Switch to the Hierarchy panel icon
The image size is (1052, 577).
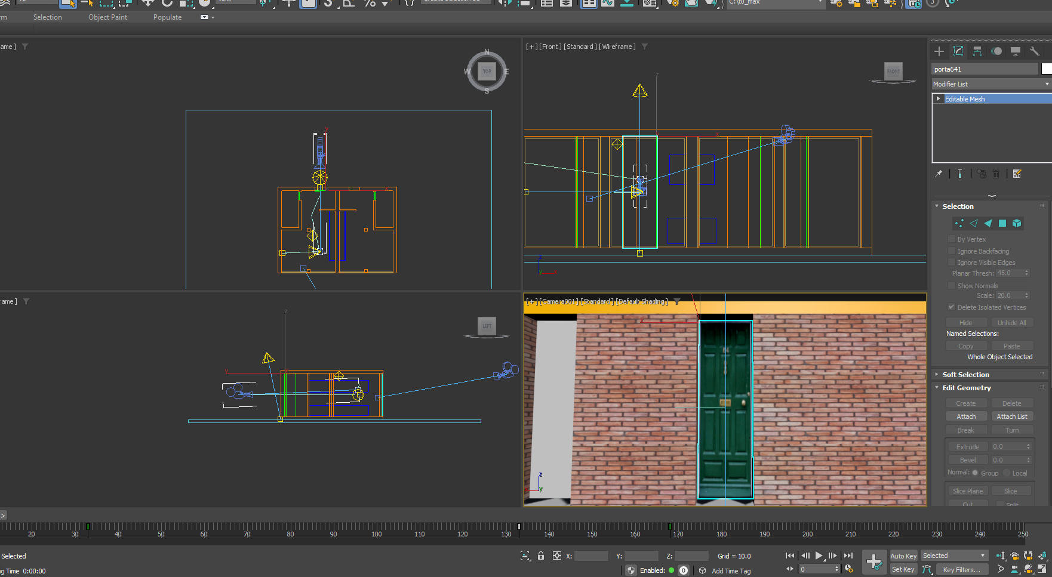point(977,51)
